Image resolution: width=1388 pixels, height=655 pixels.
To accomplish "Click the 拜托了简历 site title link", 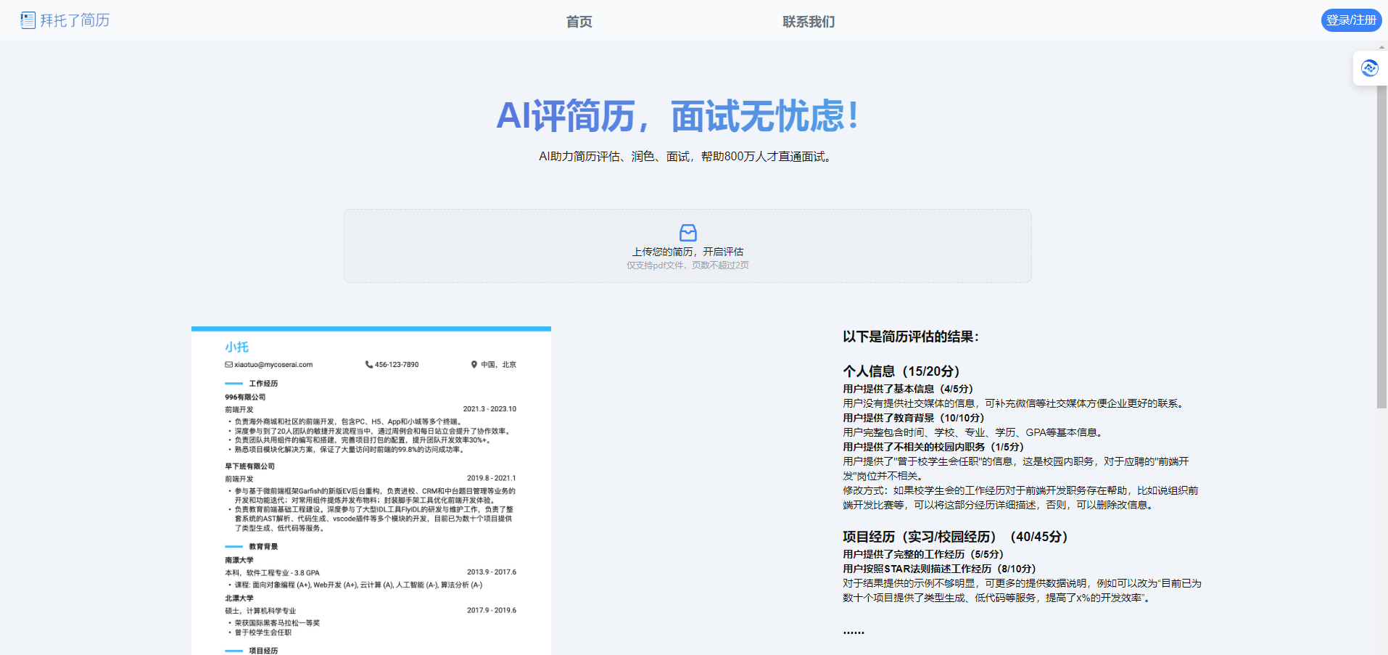I will click(75, 20).
